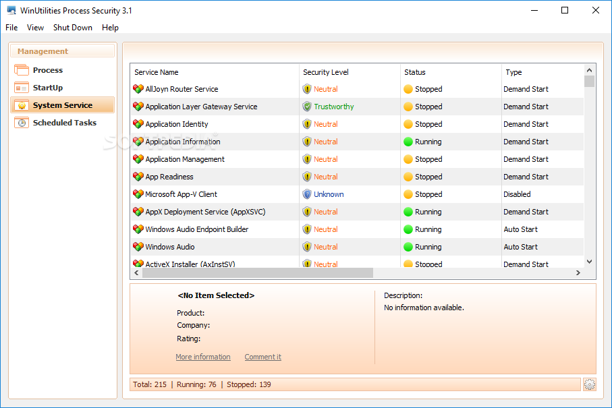Switch to the Scheduled Tasks section
612x408 pixels.
click(63, 123)
